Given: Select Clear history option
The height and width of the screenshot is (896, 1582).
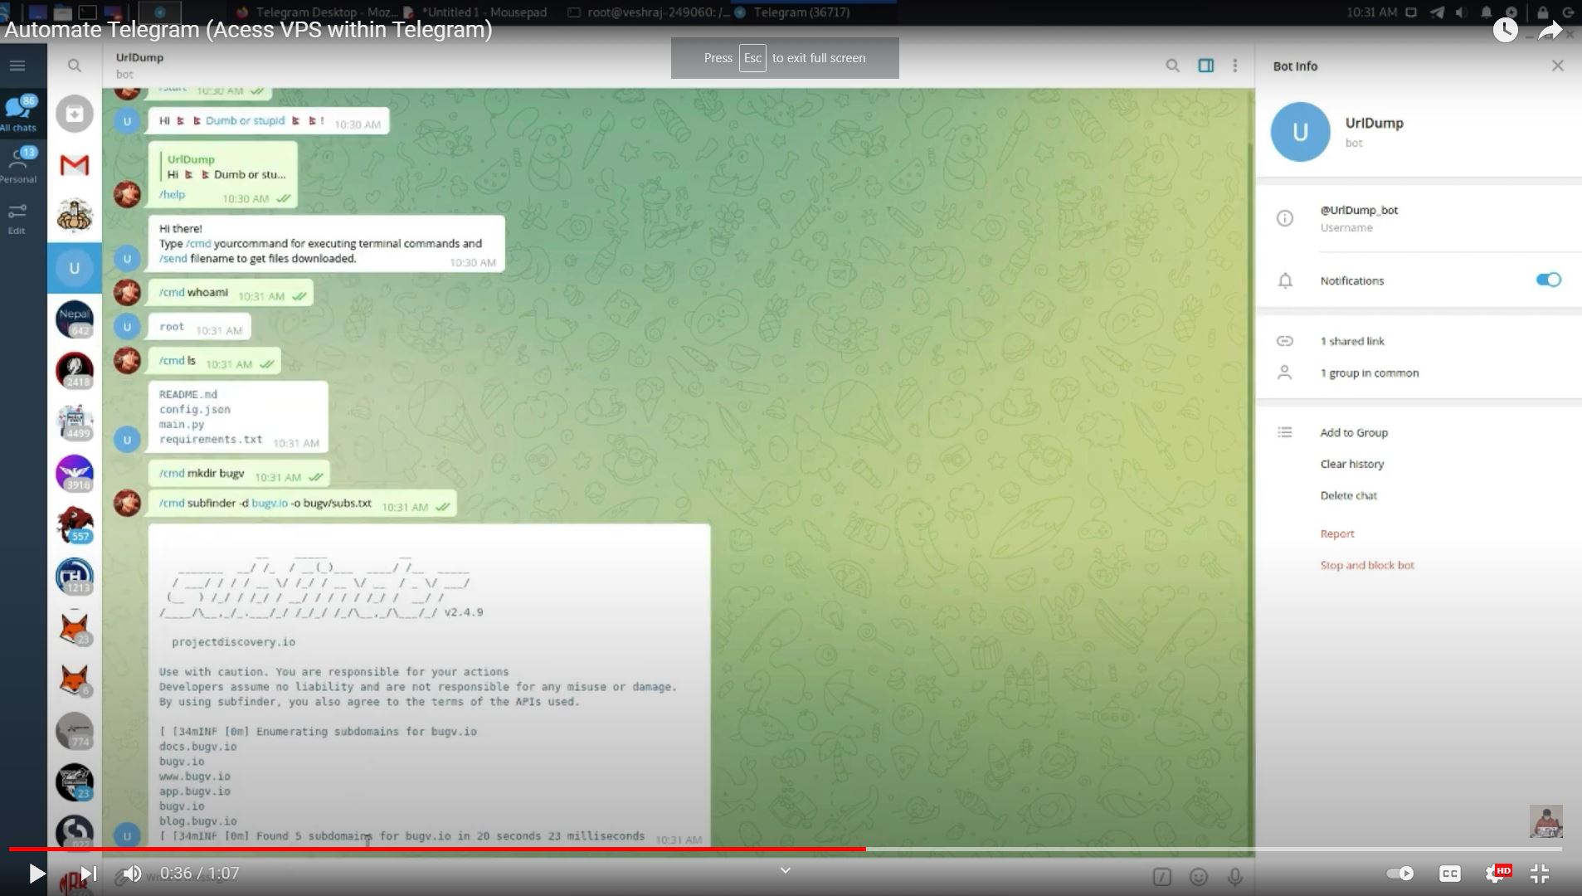Looking at the screenshot, I should tap(1352, 465).
